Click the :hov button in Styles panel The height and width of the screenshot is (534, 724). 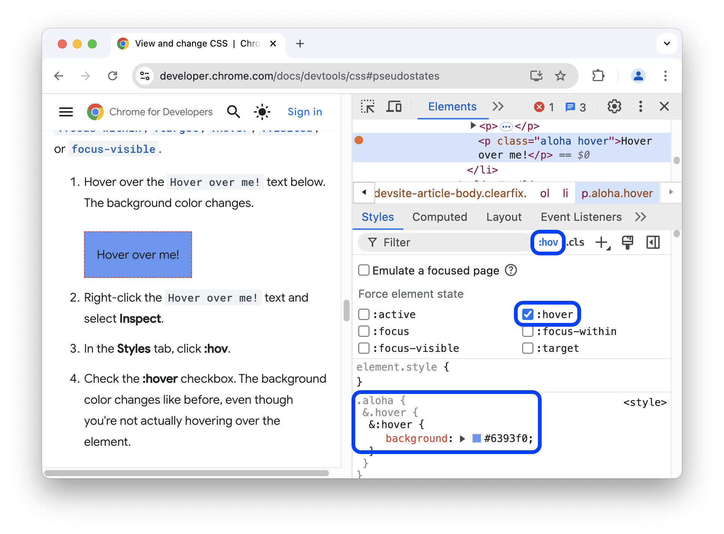click(x=547, y=242)
